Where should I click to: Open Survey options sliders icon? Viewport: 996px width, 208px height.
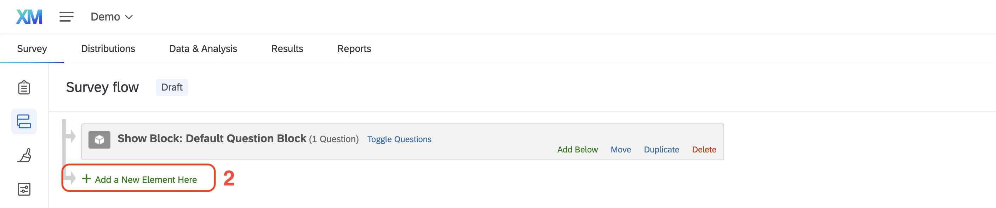[x=24, y=189]
